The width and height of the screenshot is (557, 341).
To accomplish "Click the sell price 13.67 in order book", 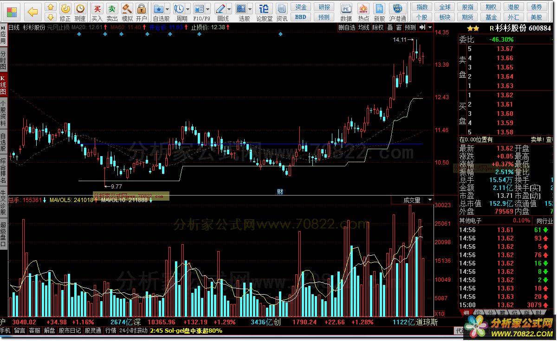I will tap(505, 49).
